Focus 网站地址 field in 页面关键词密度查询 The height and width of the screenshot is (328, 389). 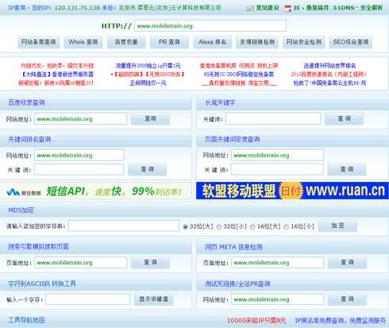(277, 155)
